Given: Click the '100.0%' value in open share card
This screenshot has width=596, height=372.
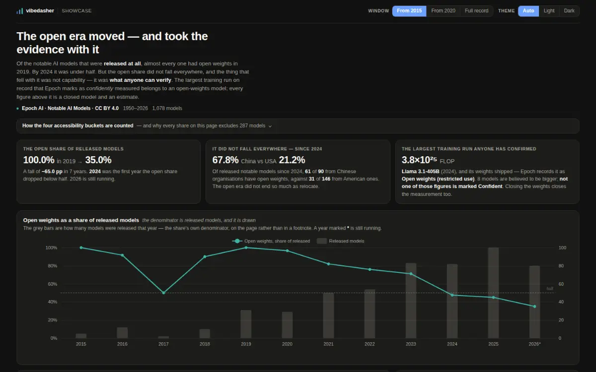Looking at the screenshot, I should click(x=39, y=160).
